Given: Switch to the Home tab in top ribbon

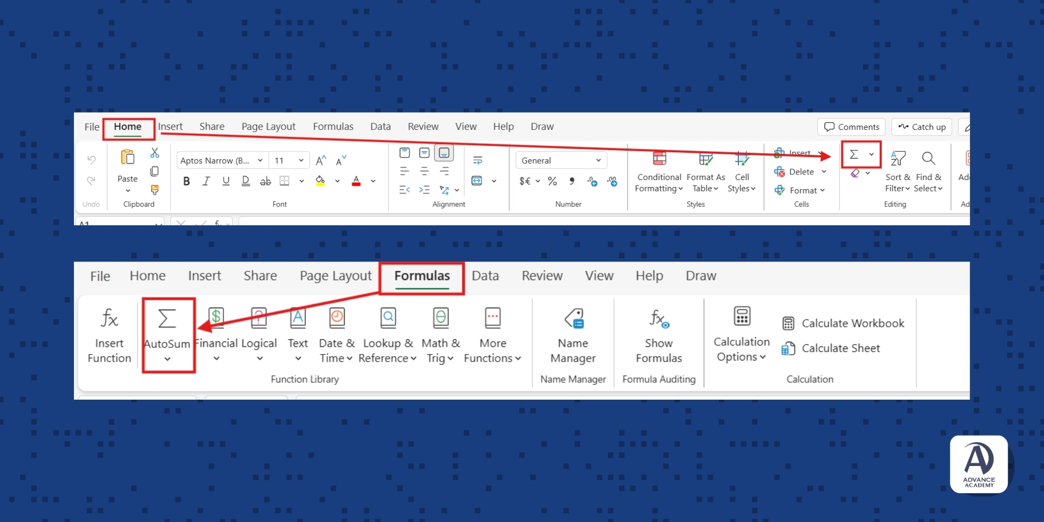Looking at the screenshot, I should point(128,127).
